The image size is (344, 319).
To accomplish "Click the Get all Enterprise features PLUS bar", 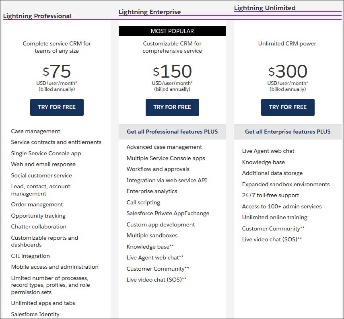I will point(288,132).
